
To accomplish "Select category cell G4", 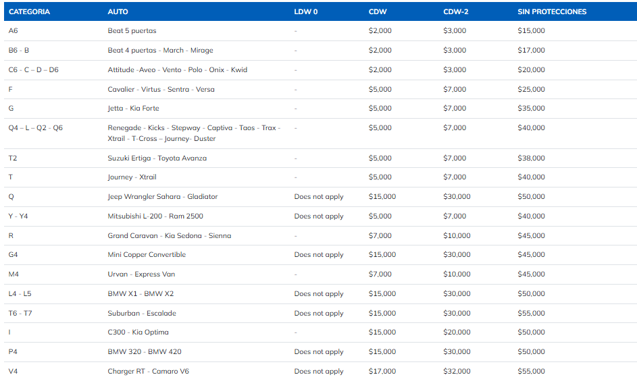I will 13,255.
